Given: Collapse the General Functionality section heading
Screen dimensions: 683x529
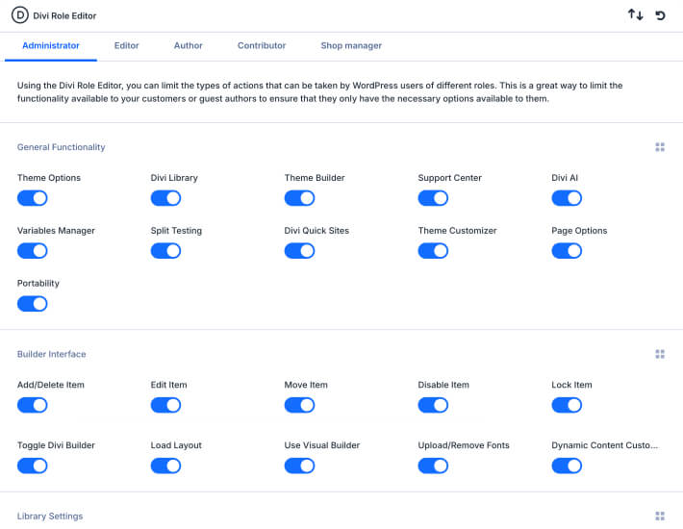Looking at the screenshot, I should click(x=62, y=147).
